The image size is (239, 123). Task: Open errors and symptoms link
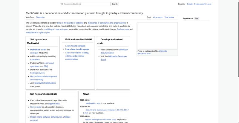(x=42, y=64)
